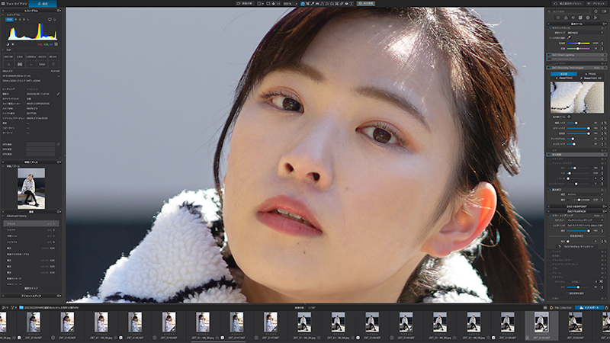This screenshot has height=343, width=610.
Task: Select the Light category sun icon
Action: click(558, 18)
